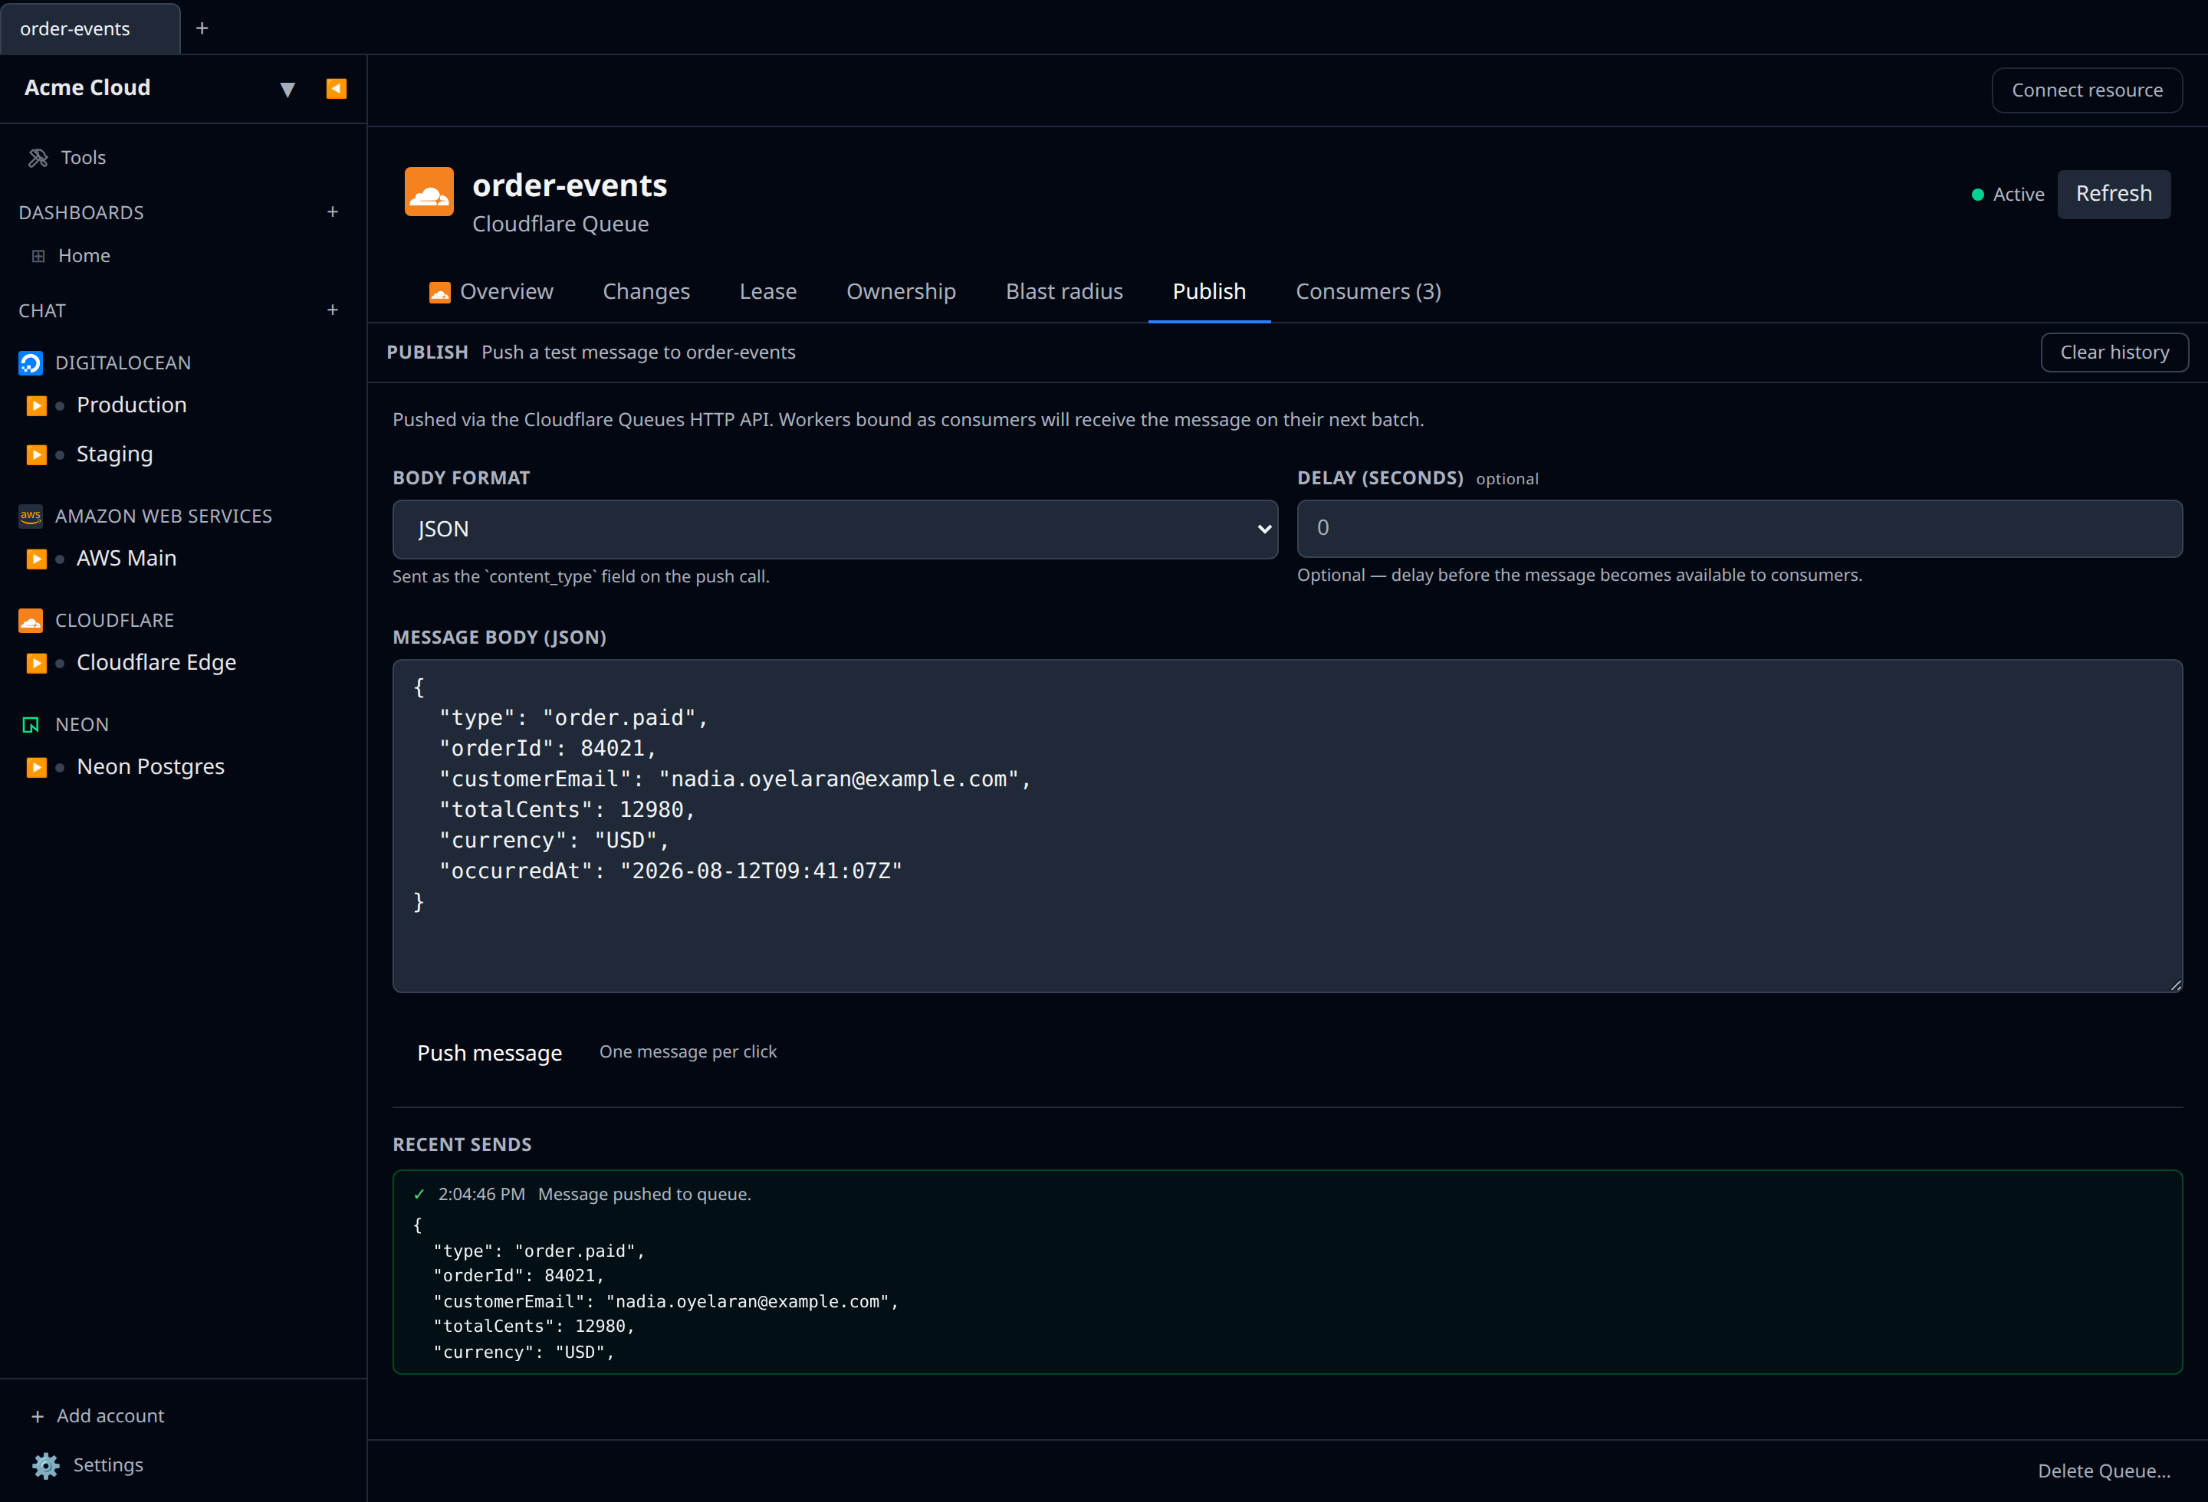Click the 'Cloudflare Queue' subtitle
The width and height of the screenshot is (2208, 1502).
tap(560, 224)
